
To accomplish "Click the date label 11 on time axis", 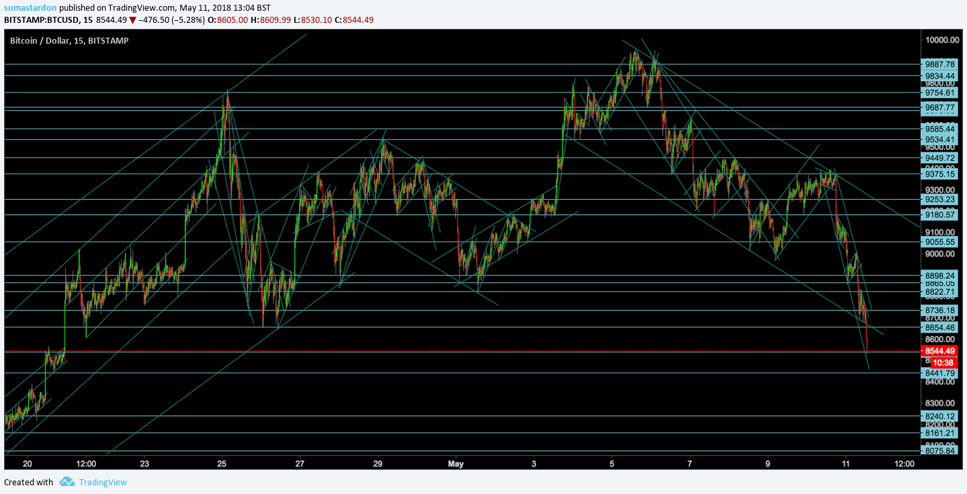I will (x=845, y=464).
